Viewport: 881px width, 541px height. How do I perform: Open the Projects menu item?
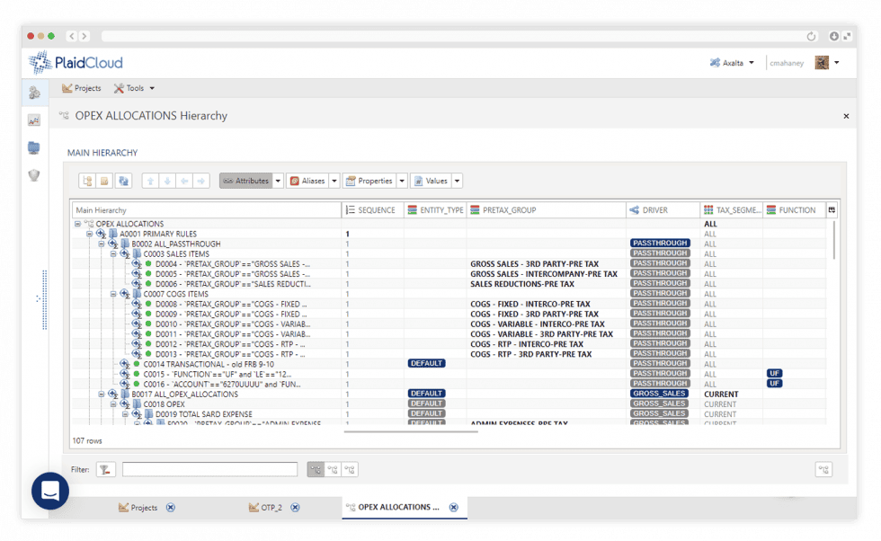click(82, 88)
